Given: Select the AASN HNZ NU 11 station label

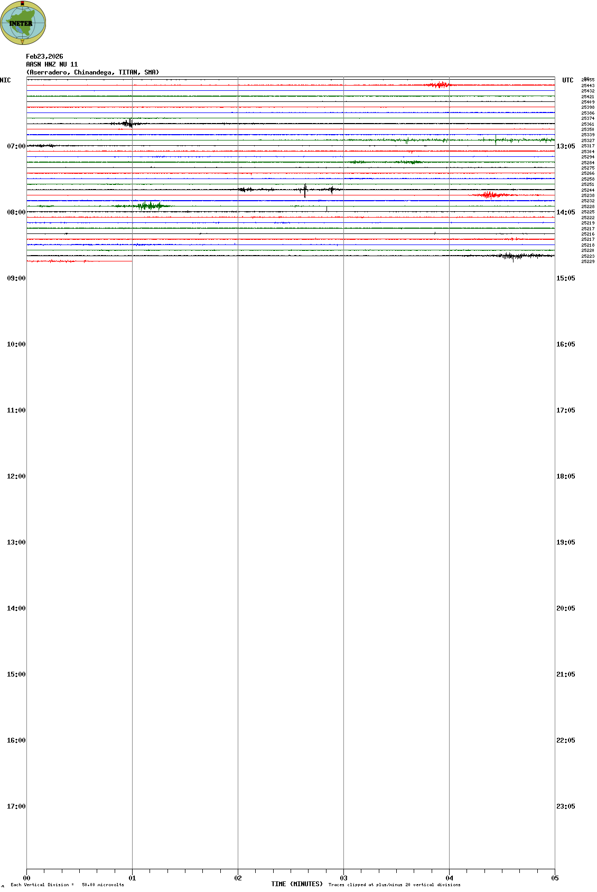Looking at the screenshot, I should pyautogui.click(x=52, y=64).
